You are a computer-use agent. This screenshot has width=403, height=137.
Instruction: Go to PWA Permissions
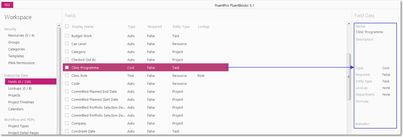pos(21,63)
